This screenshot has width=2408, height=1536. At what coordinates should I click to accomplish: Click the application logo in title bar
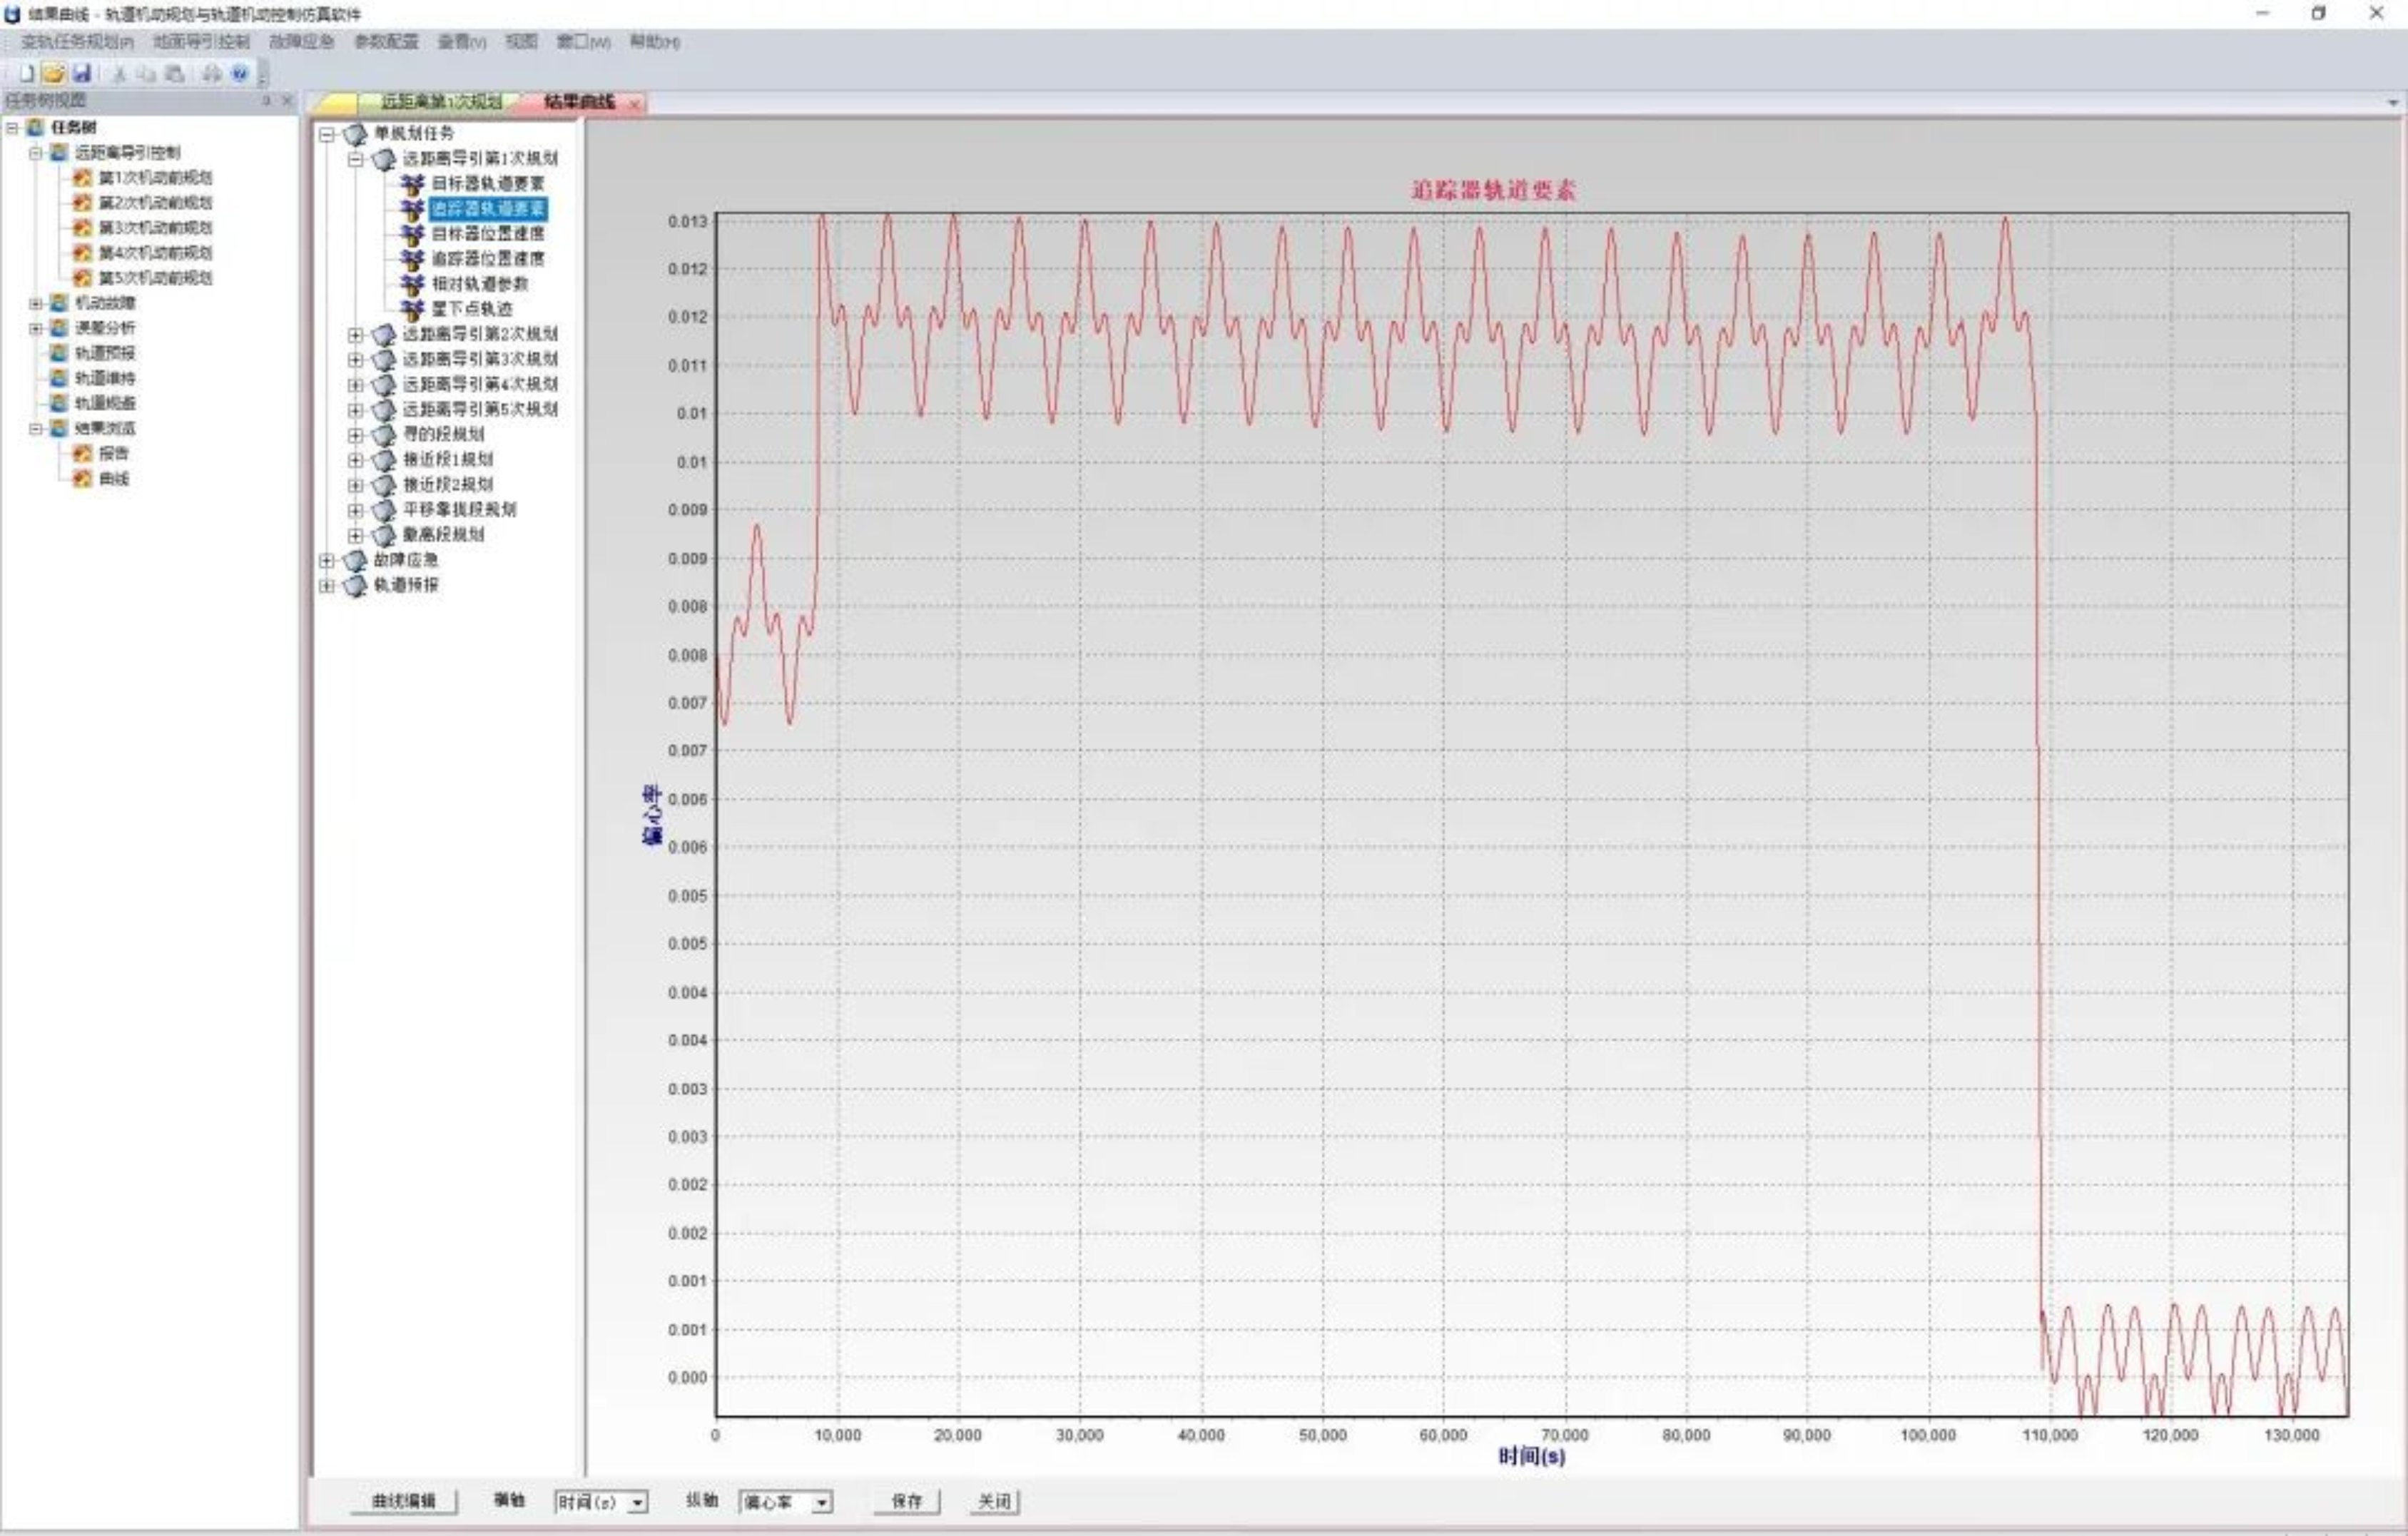click(x=13, y=14)
